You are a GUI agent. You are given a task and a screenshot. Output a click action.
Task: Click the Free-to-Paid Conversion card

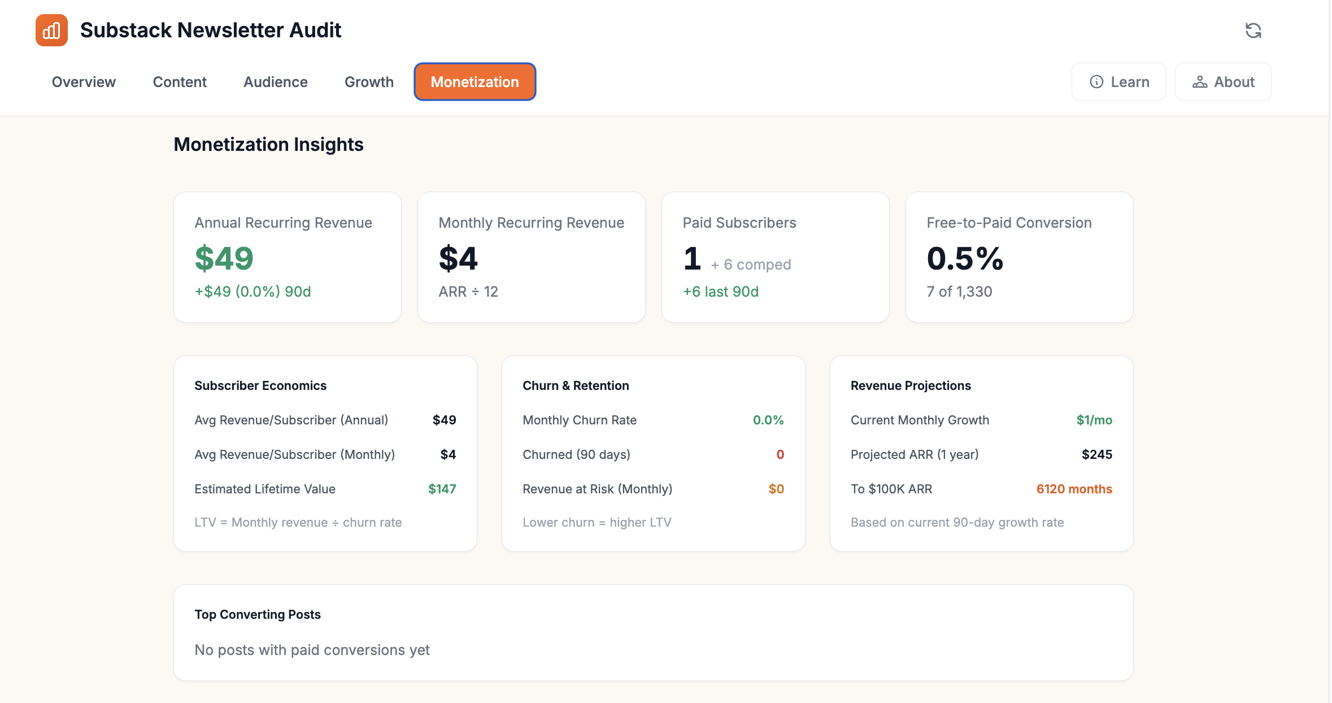pyautogui.click(x=1019, y=257)
